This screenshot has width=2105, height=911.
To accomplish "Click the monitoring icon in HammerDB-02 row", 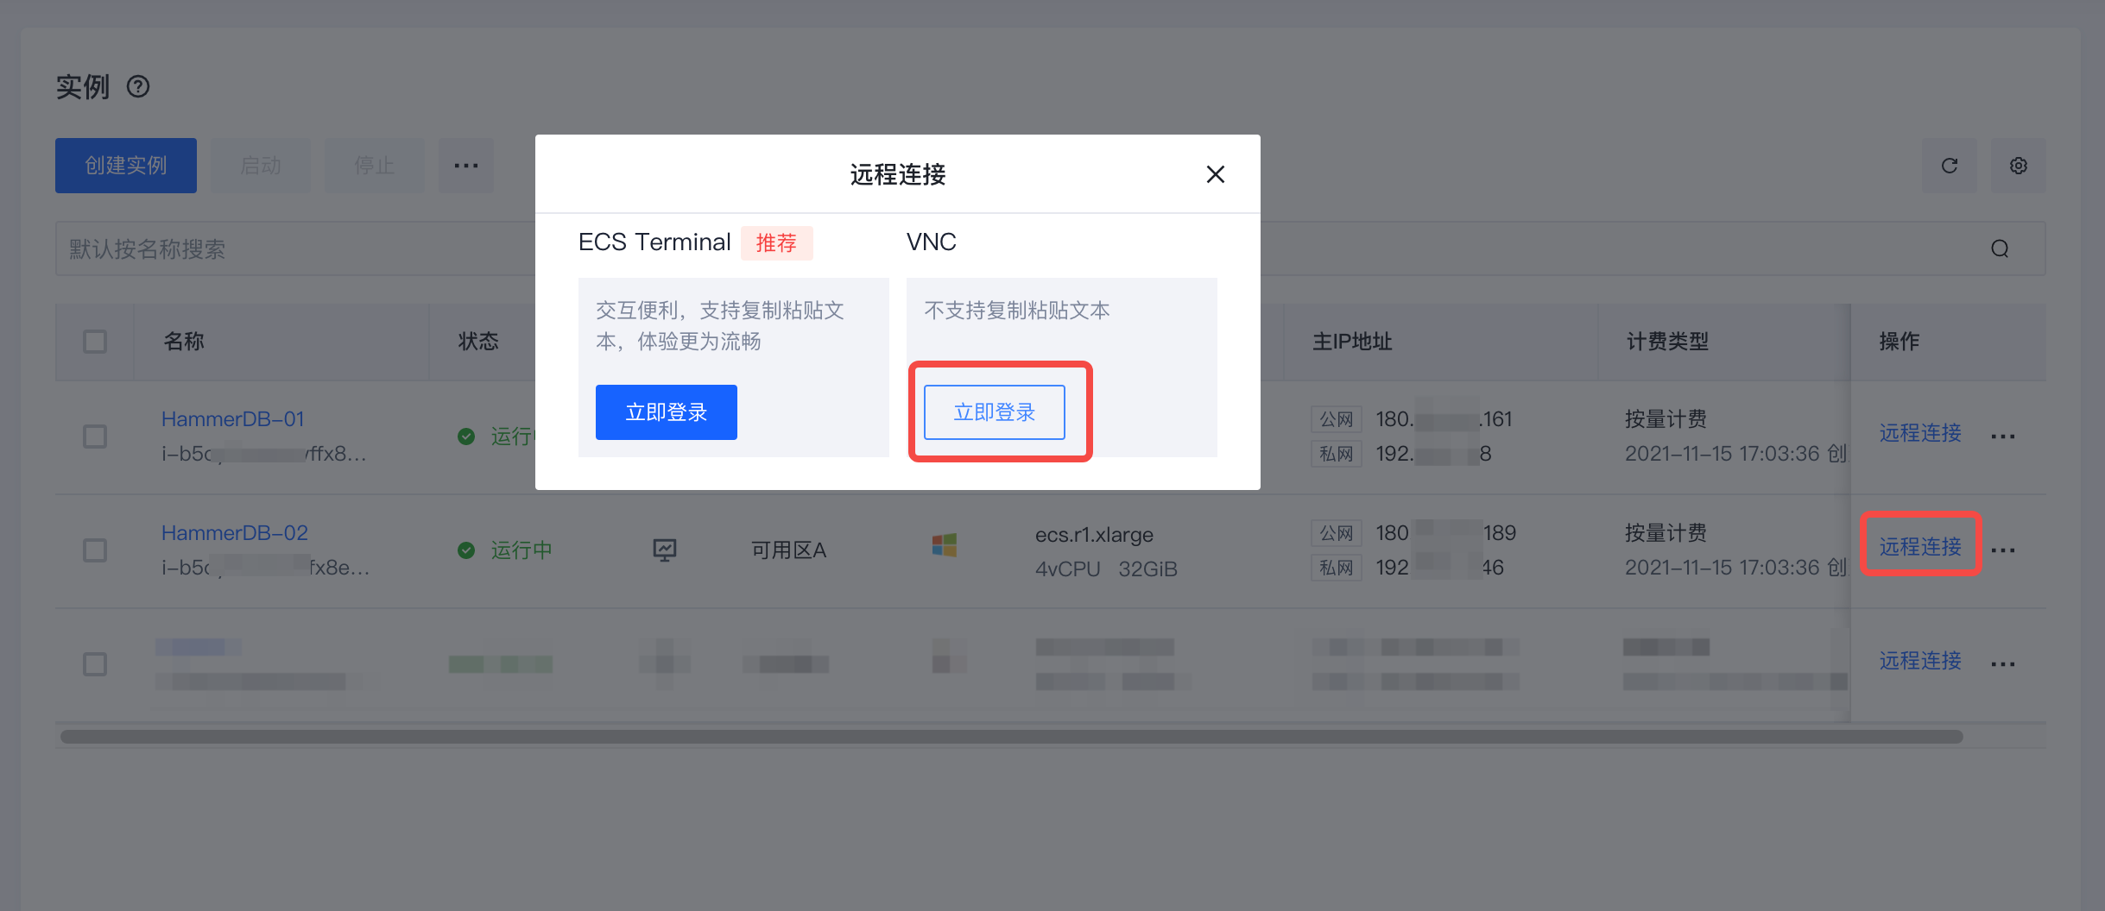I will click(664, 550).
